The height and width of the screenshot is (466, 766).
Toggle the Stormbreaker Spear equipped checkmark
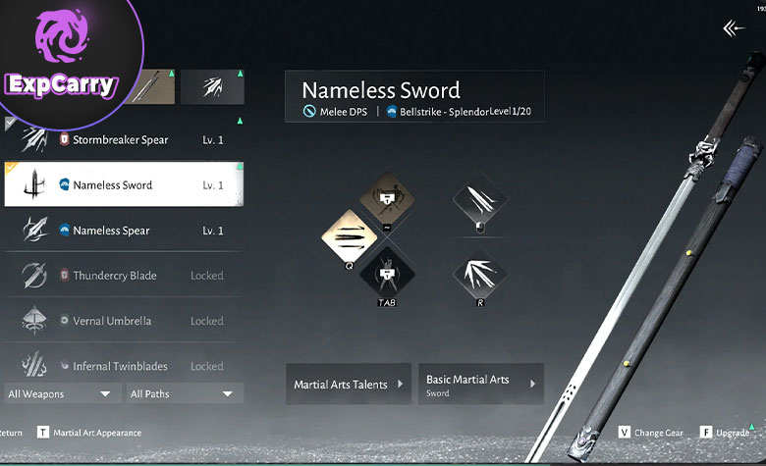10,123
